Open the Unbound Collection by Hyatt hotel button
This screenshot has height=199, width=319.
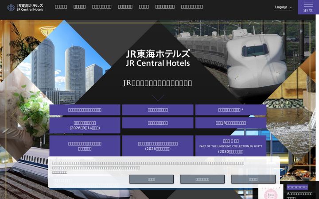[x=231, y=146]
